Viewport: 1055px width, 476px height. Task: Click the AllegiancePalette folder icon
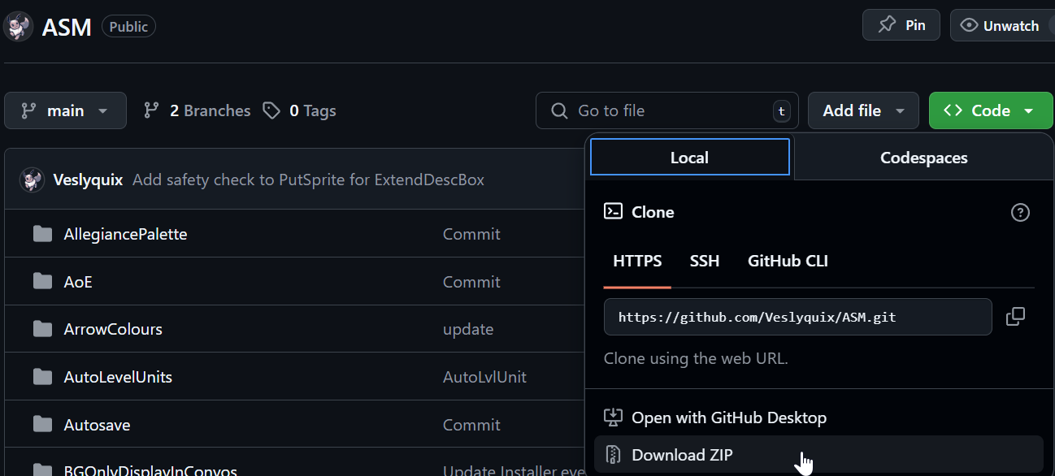[x=42, y=234]
